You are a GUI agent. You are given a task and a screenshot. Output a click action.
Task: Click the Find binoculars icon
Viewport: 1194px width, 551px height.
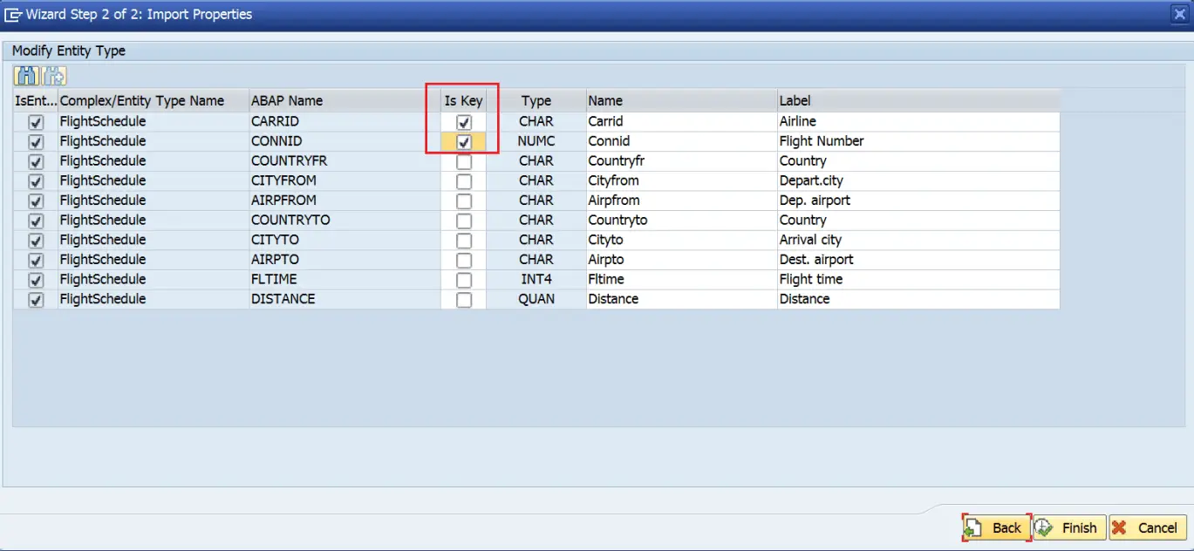click(26, 76)
